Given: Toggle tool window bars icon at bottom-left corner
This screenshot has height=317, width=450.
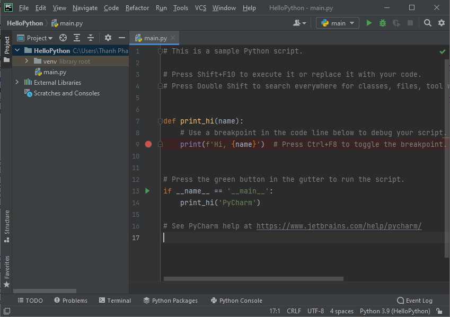Looking at the screenshot, I should point(7,311).
